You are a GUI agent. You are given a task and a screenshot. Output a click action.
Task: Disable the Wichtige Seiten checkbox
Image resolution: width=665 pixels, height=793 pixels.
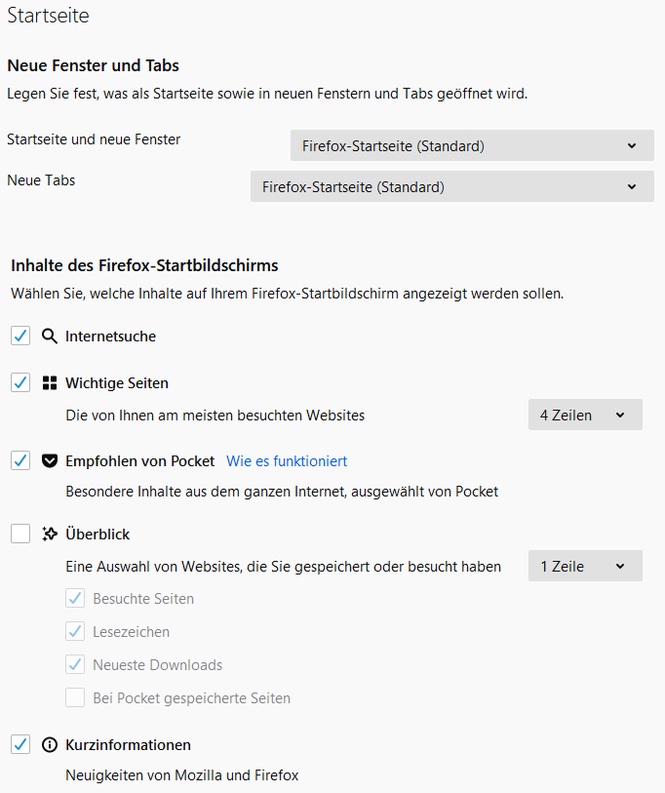pos(20,382)
